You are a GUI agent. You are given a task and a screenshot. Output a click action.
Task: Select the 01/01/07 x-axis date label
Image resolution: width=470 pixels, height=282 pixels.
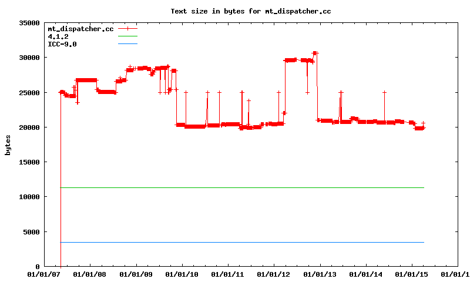pos(44,274)
